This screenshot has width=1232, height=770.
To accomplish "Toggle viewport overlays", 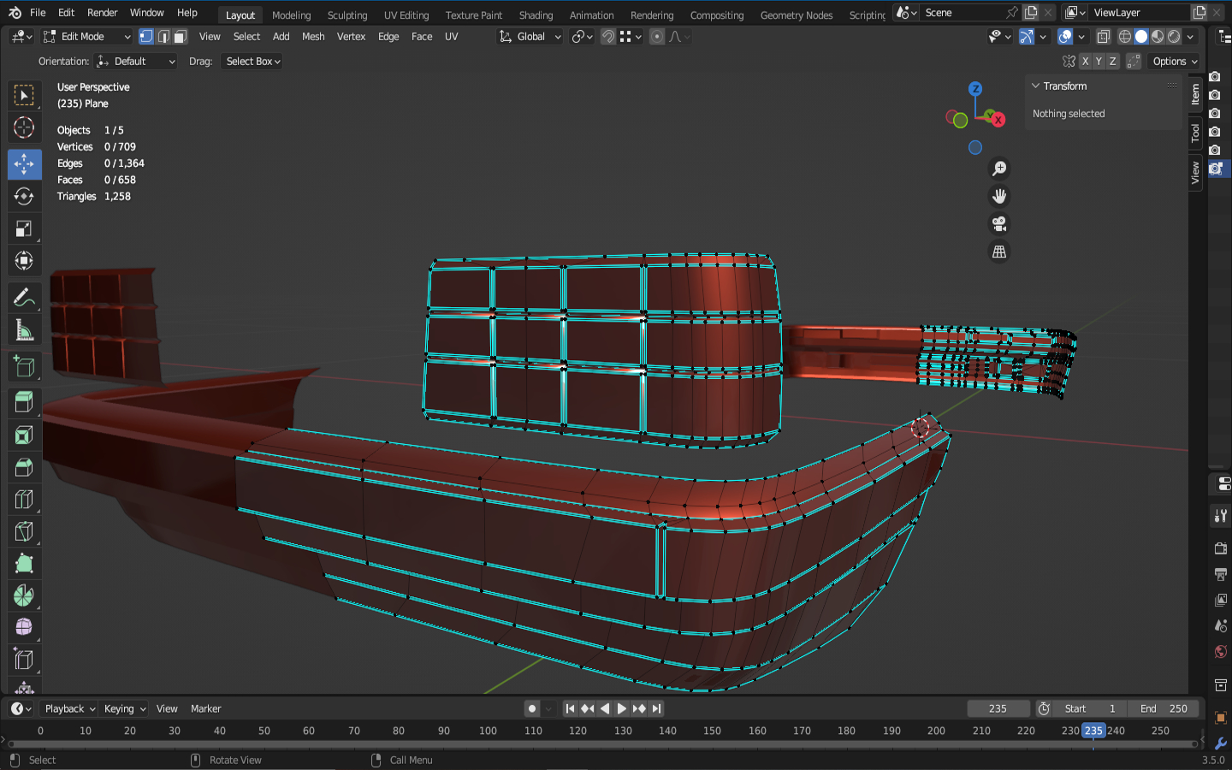I will 1065,37.
